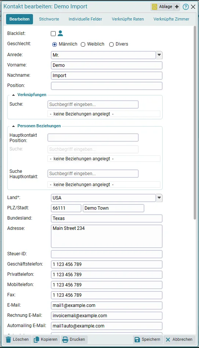
Task: Click the Vorname field containing Demo
Action: point(107,65)
